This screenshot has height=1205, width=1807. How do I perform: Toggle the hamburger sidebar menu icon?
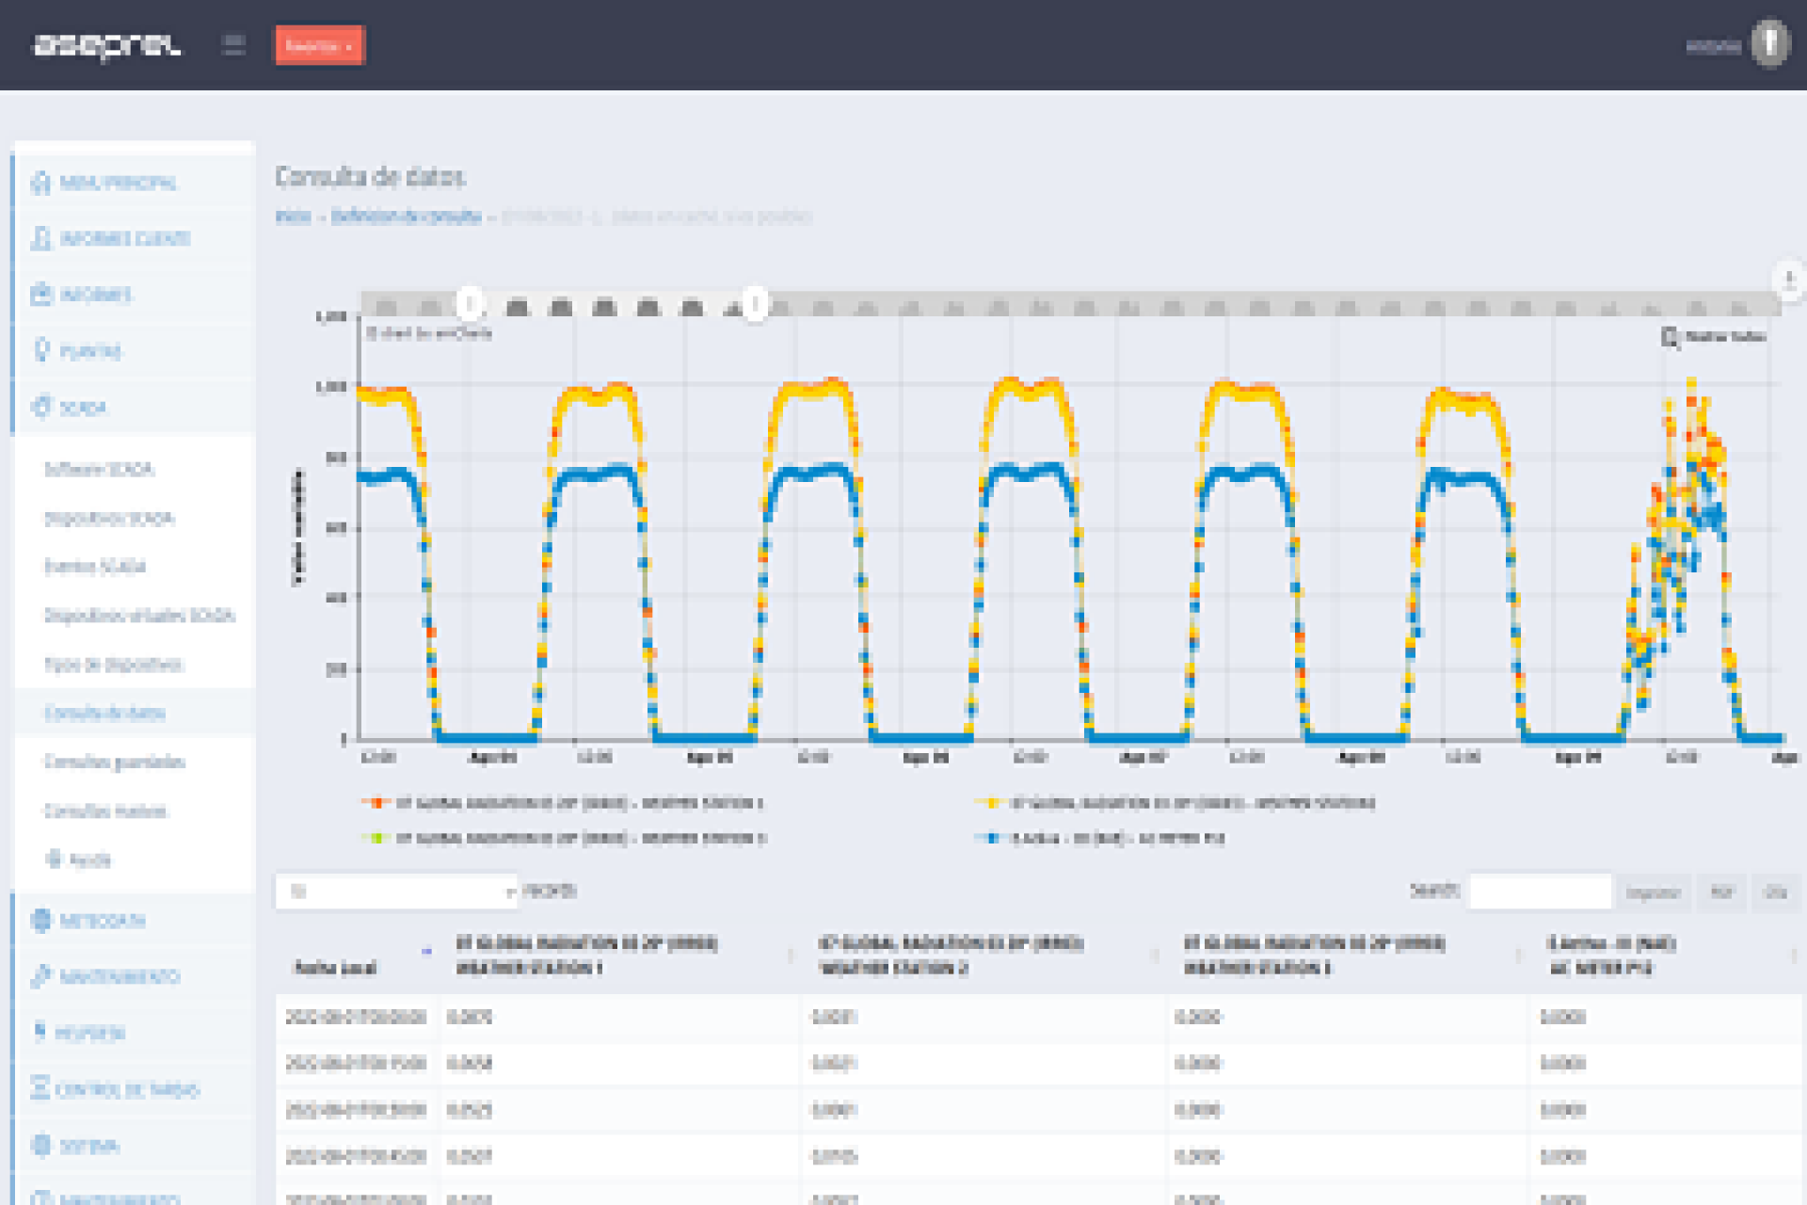(234, 44)
